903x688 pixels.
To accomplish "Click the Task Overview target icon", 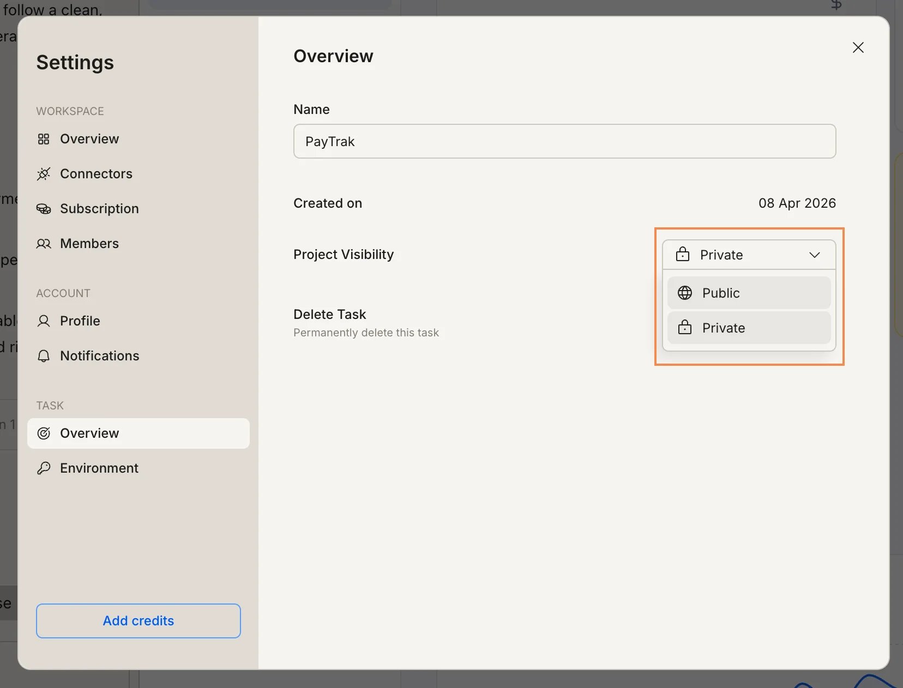I will [x=44, y=433].
